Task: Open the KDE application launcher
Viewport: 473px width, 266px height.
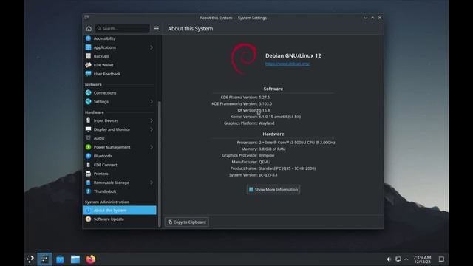Action: (x=30, y=259)
